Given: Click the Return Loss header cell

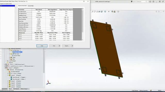Looking at the screenshot, I should click(25, 33).
